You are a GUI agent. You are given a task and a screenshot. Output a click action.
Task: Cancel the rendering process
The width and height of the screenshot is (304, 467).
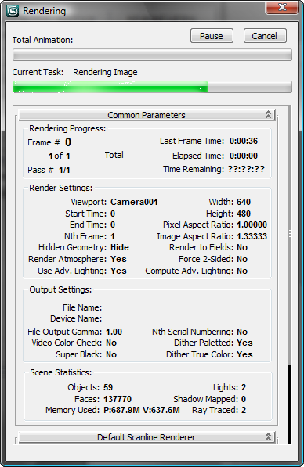265,36
